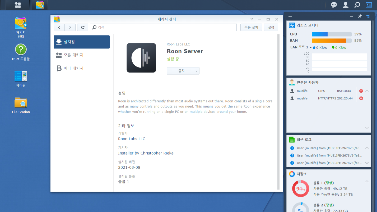The width and height of the screenshot is (377, 212).
Task: Go back in Package Center
Action: point(59,27)
